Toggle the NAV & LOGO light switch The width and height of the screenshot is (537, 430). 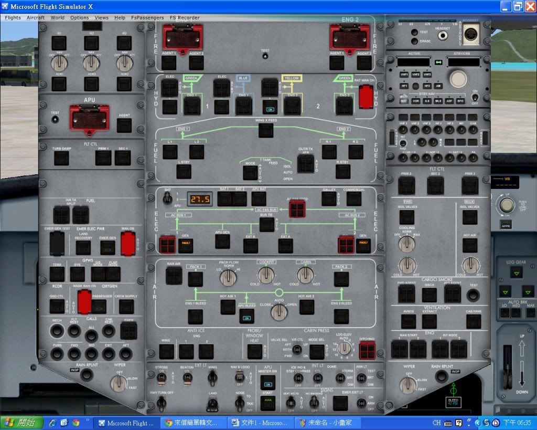[240, 378]
